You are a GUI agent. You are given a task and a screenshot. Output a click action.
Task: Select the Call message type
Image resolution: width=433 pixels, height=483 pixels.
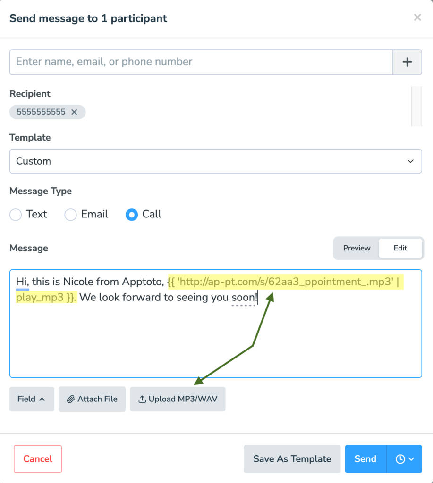(x=132, y=215)
